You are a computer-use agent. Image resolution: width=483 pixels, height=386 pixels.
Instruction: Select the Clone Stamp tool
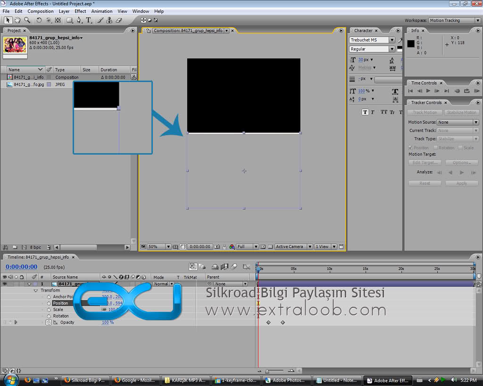click(x=109, y=20)
